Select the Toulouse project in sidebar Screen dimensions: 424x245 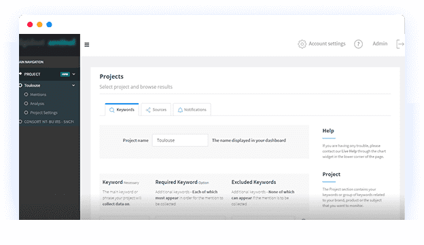pos(32,86)
